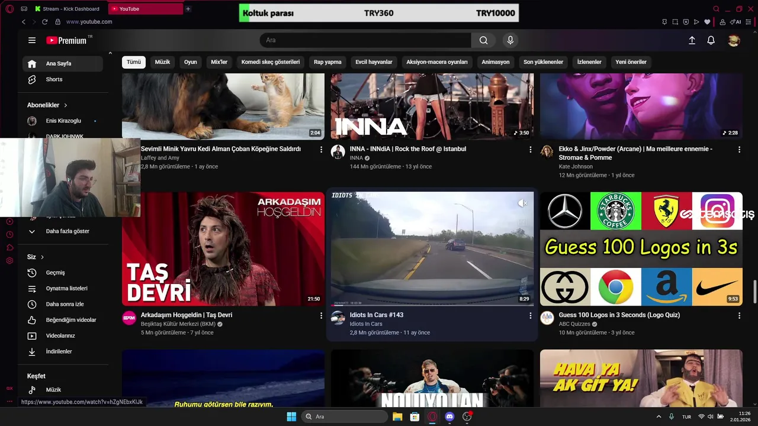
Task: Start voice search with microphone icon
Action: coord(510,40)
